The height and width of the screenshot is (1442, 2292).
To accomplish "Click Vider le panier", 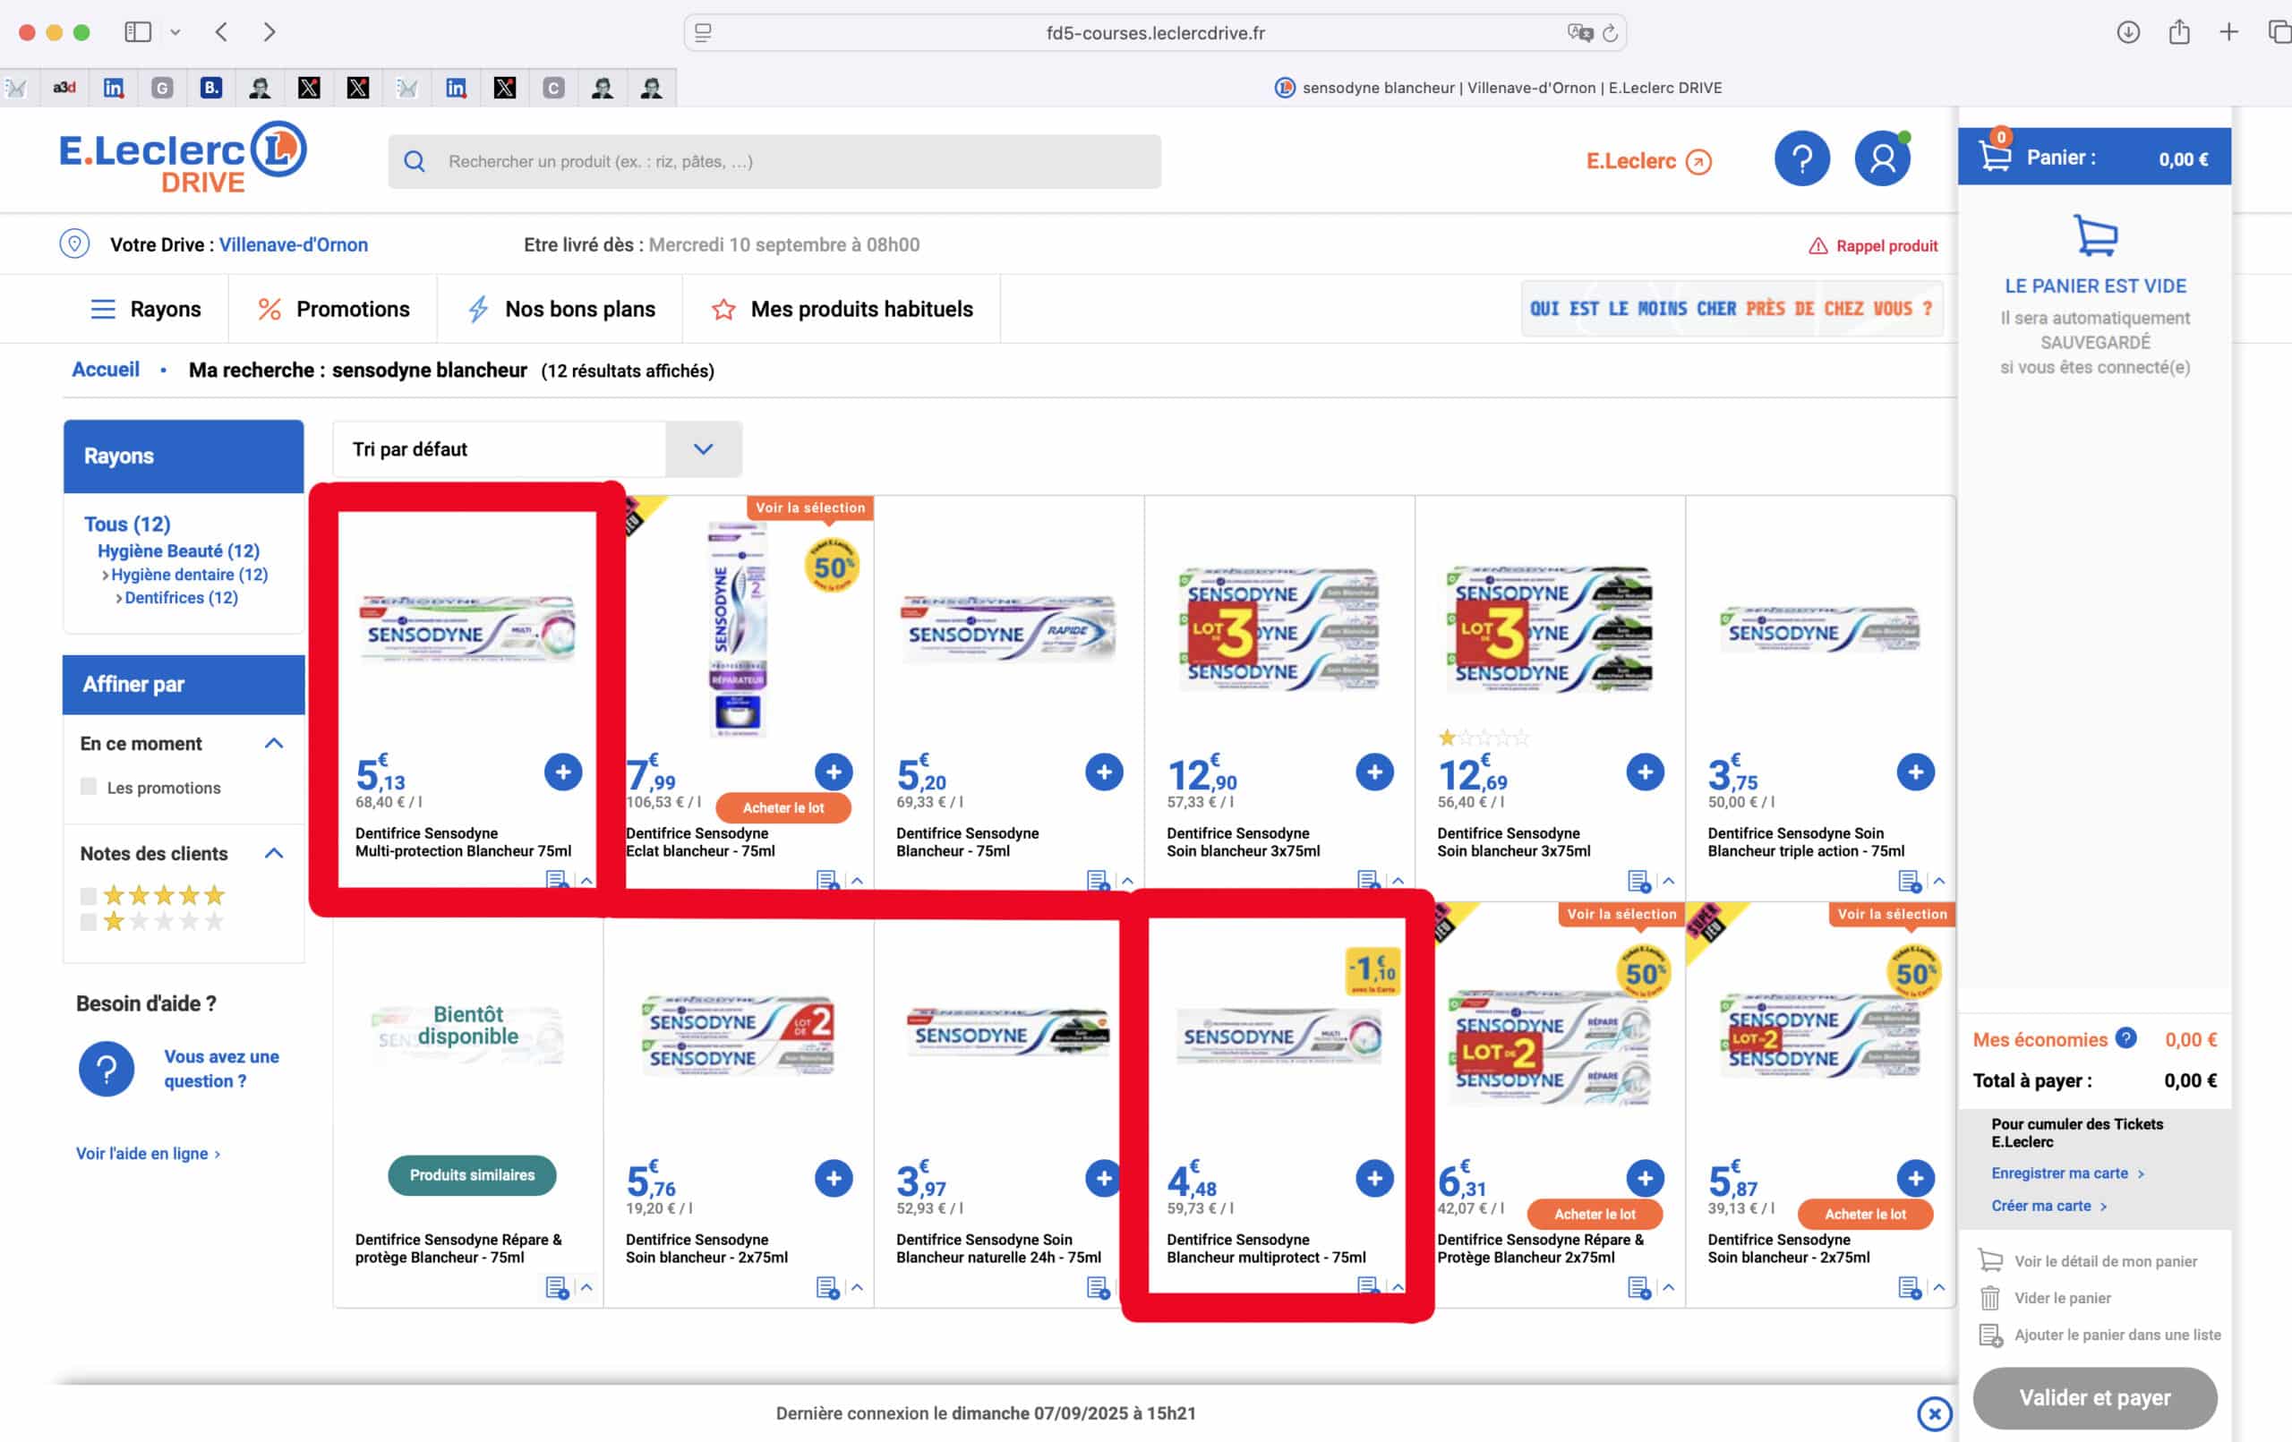I will (x=2045, y=1298).
